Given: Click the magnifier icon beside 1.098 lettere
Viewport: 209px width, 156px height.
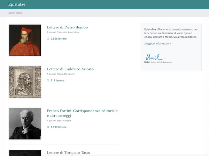Looking at the screenshot, I should [48, 127].
